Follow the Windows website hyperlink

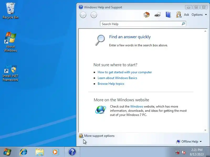(x=136, y=106)
